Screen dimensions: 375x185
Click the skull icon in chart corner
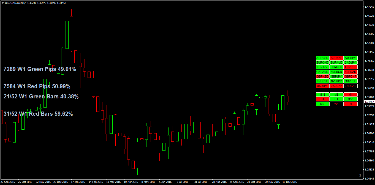point(360,175)
